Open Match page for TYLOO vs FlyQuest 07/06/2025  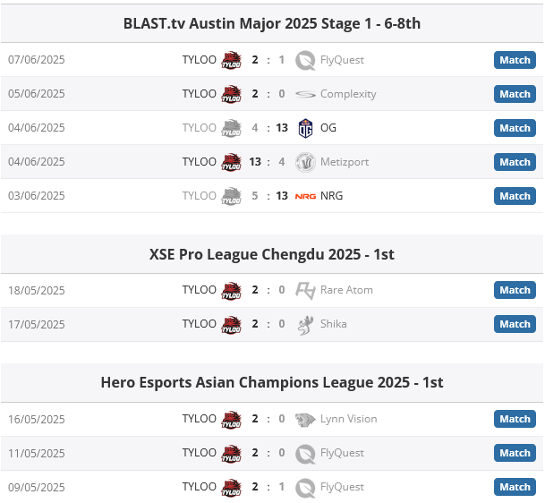[515, 60]
